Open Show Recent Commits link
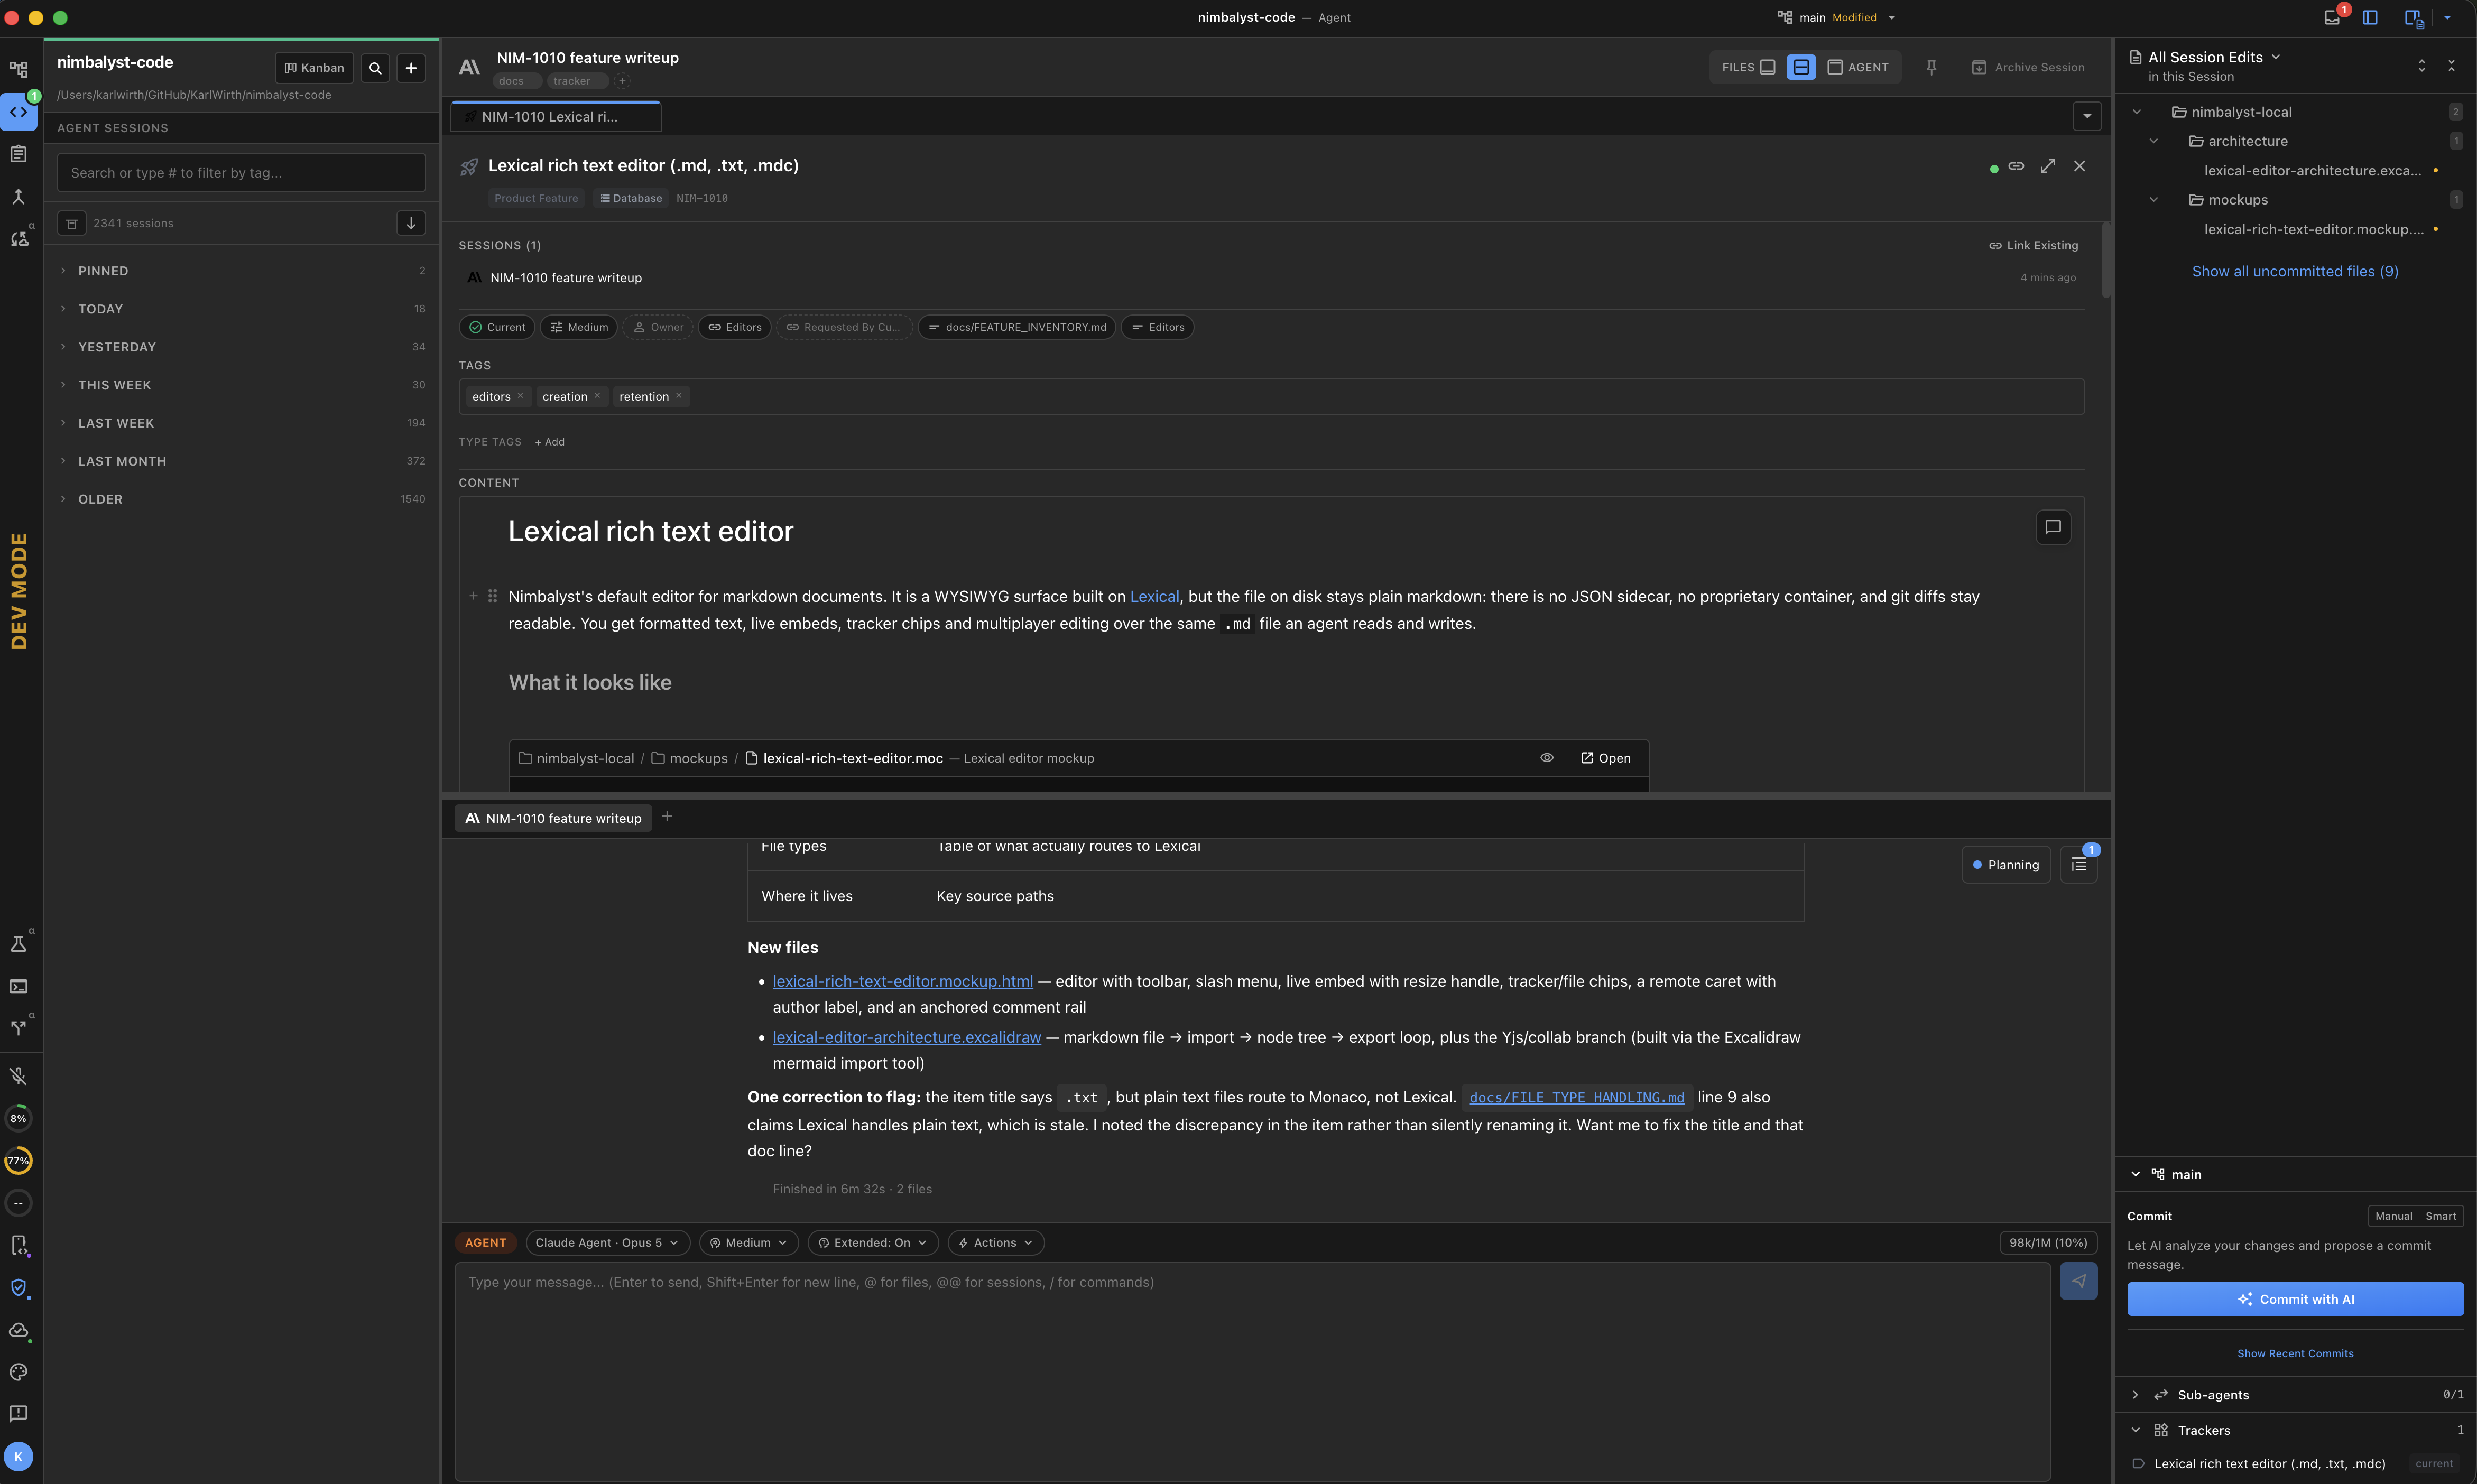 tap(2295, 1353)
